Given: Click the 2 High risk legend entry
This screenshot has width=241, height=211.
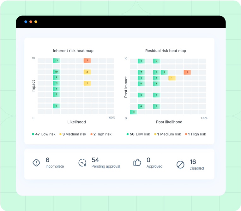Looking at the screenshot, I should (x=101, y=134).
